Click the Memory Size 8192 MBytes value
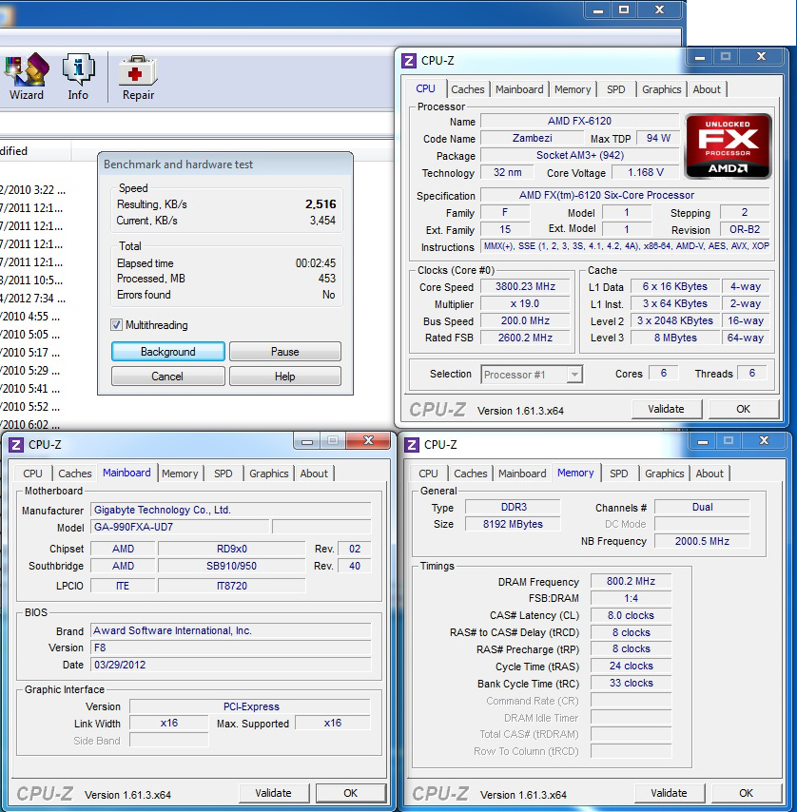This screenshot has width=797, height=812. (x=513, y=524)
